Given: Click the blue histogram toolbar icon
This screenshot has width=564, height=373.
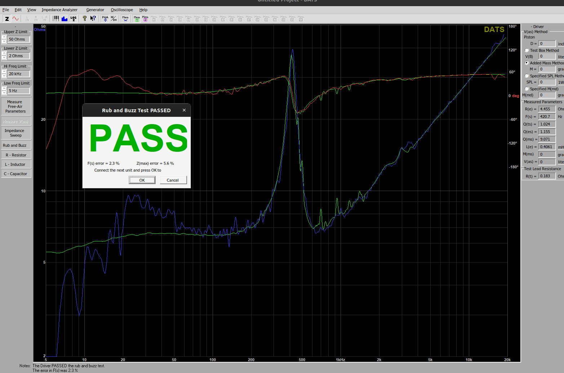Looking at the screenshot, I should tap(65, 18).
